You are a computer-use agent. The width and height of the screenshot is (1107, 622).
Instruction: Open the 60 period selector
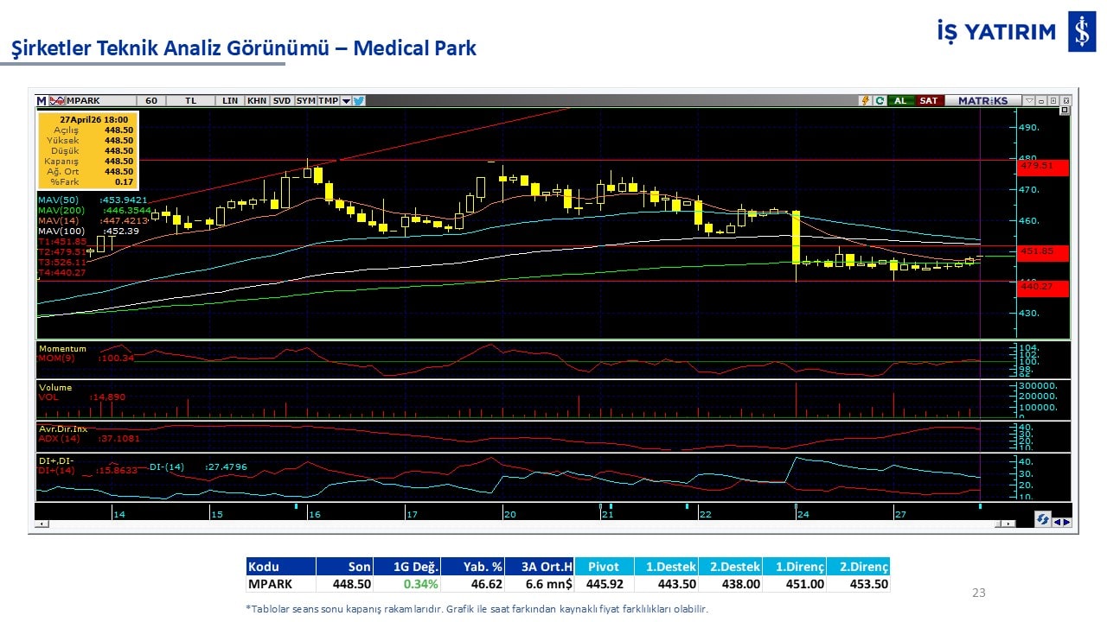click(x=151, y=101)
